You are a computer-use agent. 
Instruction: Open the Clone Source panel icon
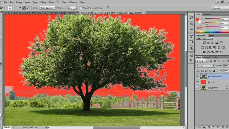pyautogui.click(x=191, y=48)
